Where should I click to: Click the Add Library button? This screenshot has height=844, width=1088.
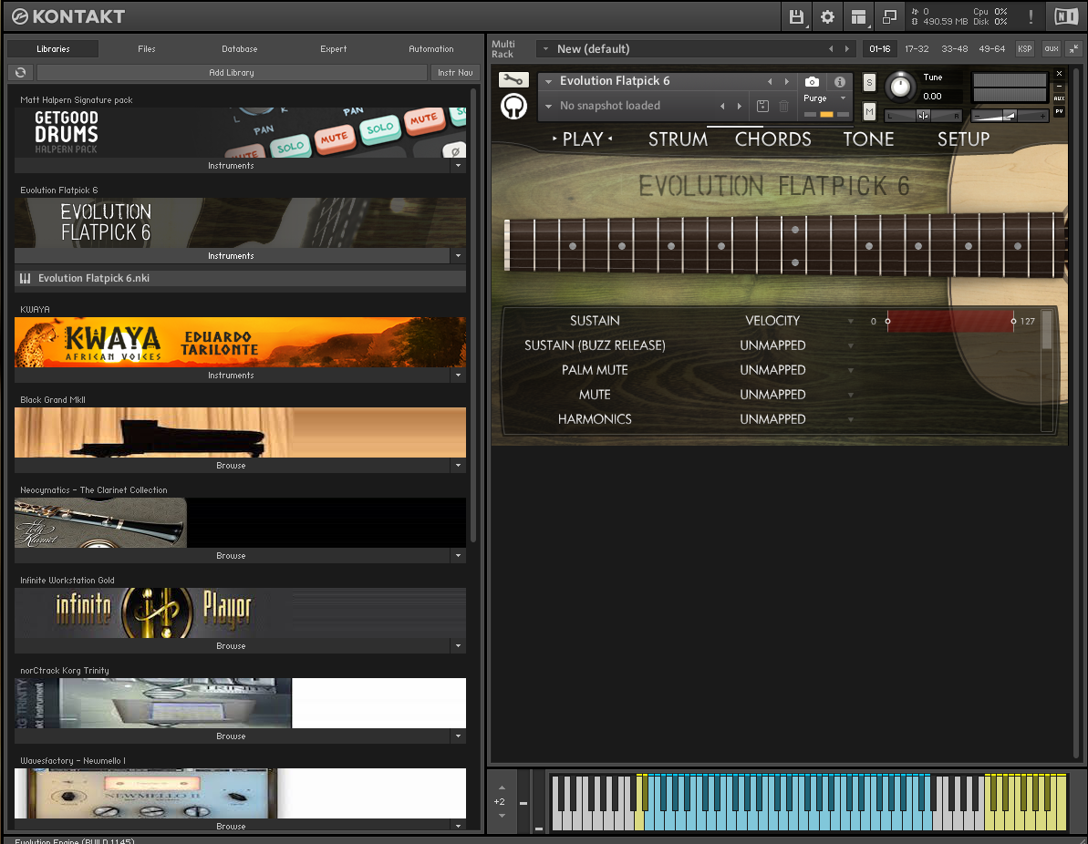(232, 72)
